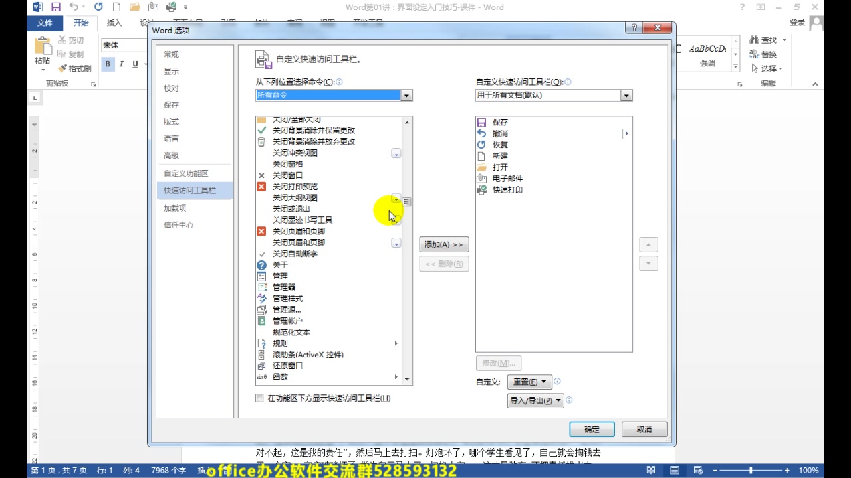This screenshot has height=478, width=851.
Task: Select the 管理帐户 command icon
Action: click(x=261, y=321)
